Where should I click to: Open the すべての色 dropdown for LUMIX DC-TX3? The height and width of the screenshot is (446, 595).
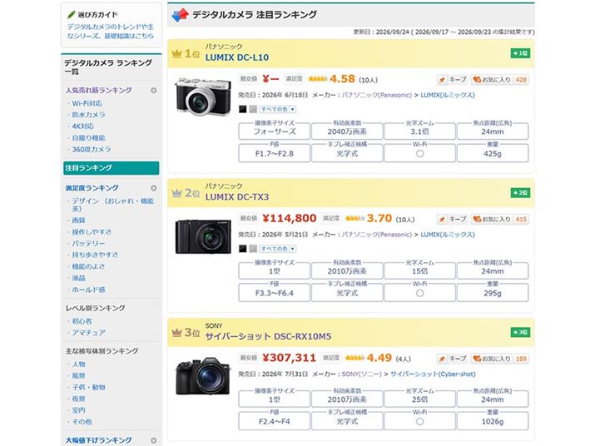pyautogui.click(x=277, y=249)
